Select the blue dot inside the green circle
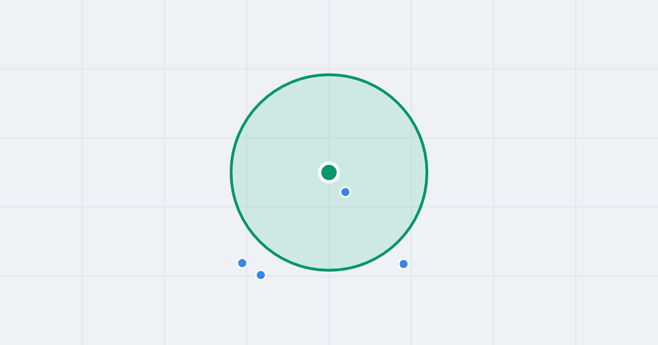This screenshot has width=658, height=345. 345,192
